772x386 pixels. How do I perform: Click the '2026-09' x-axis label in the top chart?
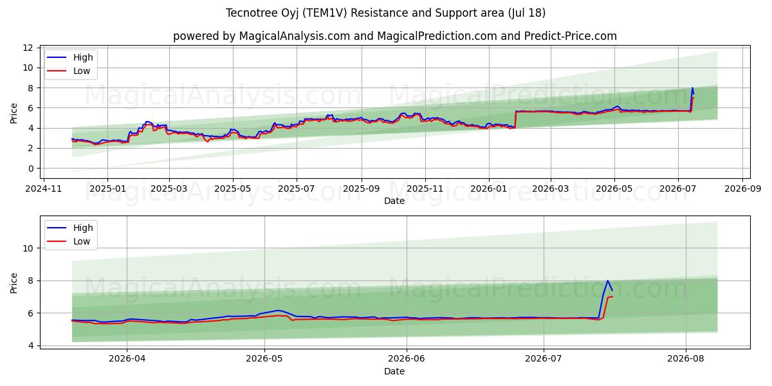click(742, 190)
